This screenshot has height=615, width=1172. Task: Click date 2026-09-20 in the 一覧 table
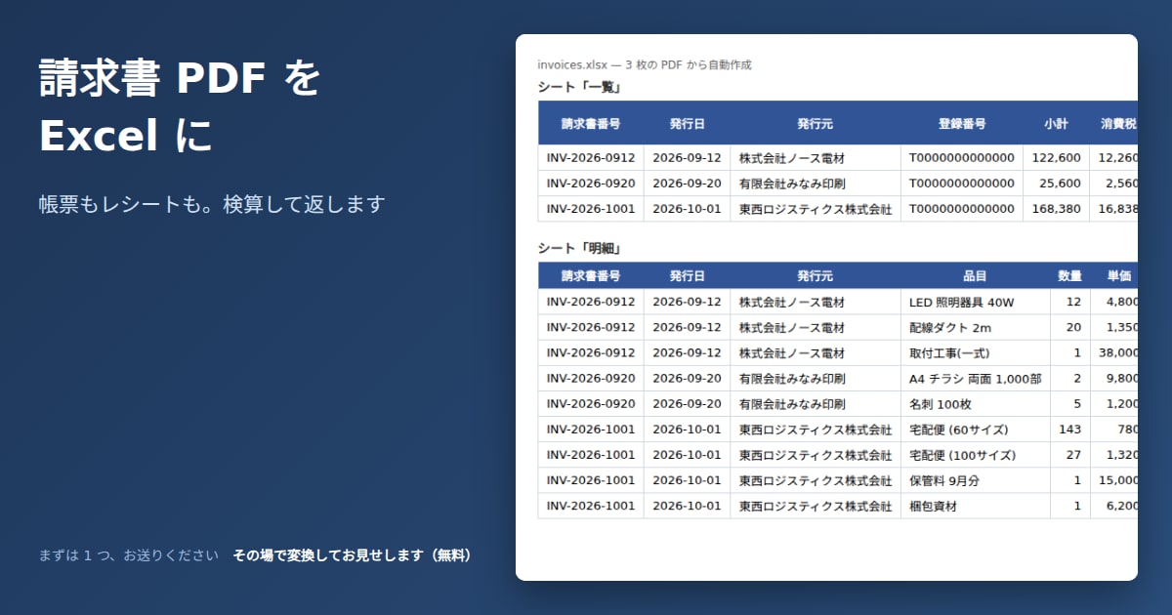687,184
